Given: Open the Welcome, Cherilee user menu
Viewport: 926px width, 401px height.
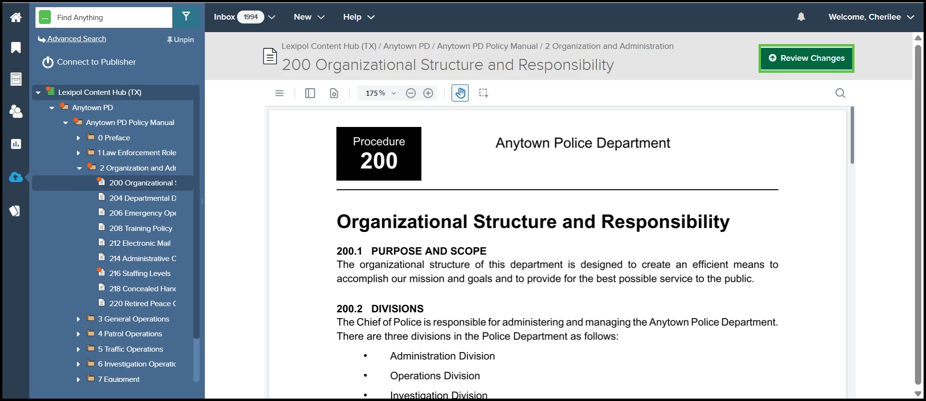Looking at the screenshot, I should click(x=871, y=17).
